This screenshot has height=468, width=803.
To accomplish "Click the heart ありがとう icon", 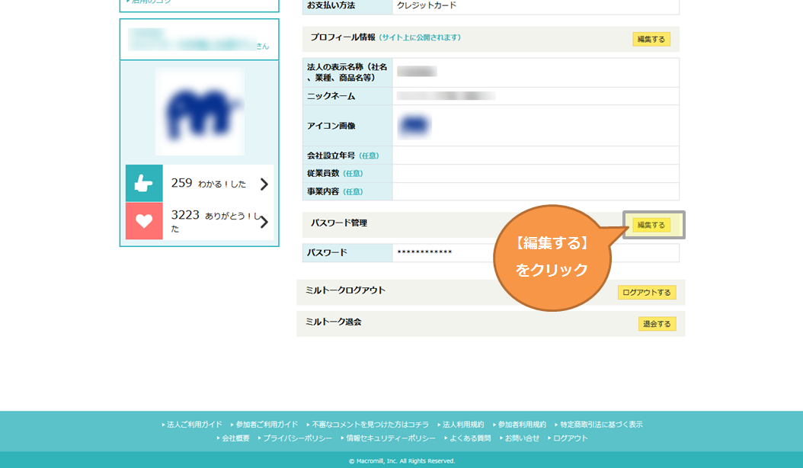I will [144, 221].
